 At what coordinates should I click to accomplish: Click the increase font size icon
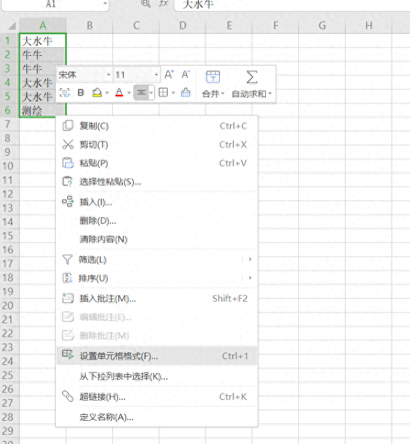point(169,74)
